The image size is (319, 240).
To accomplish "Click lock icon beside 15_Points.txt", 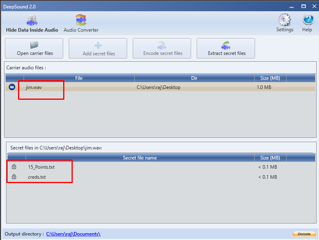I will coord(14,167).
